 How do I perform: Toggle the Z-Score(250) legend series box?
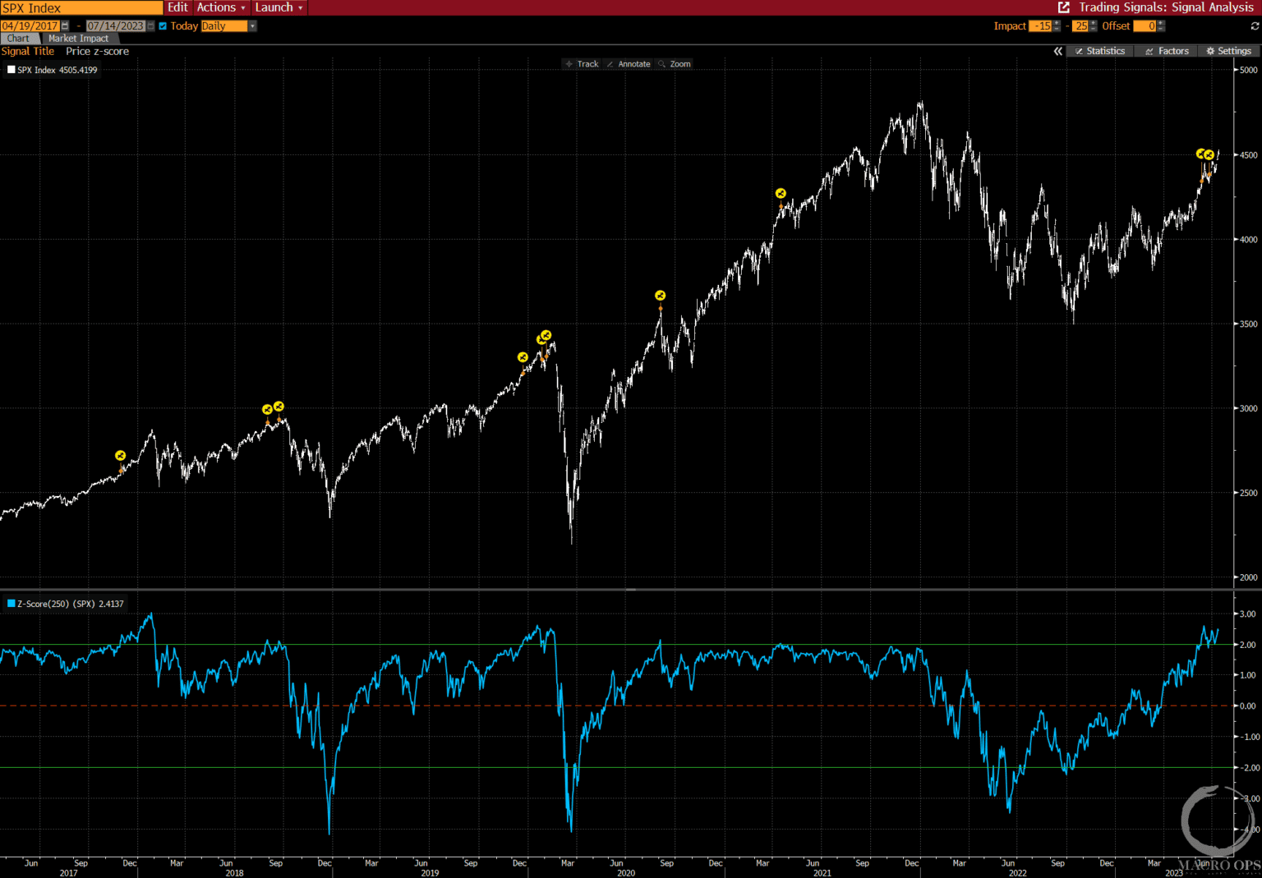tap(12, 604)
